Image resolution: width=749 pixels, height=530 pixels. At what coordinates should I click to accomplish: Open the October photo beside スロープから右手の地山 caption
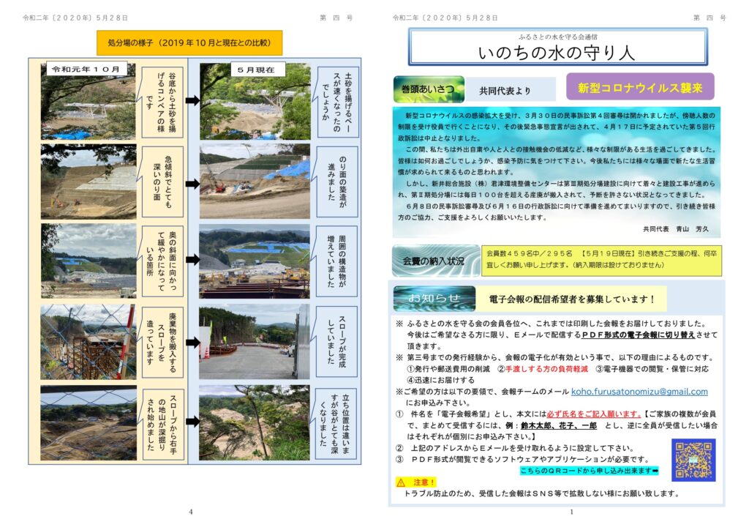click(x=89, y=423)
